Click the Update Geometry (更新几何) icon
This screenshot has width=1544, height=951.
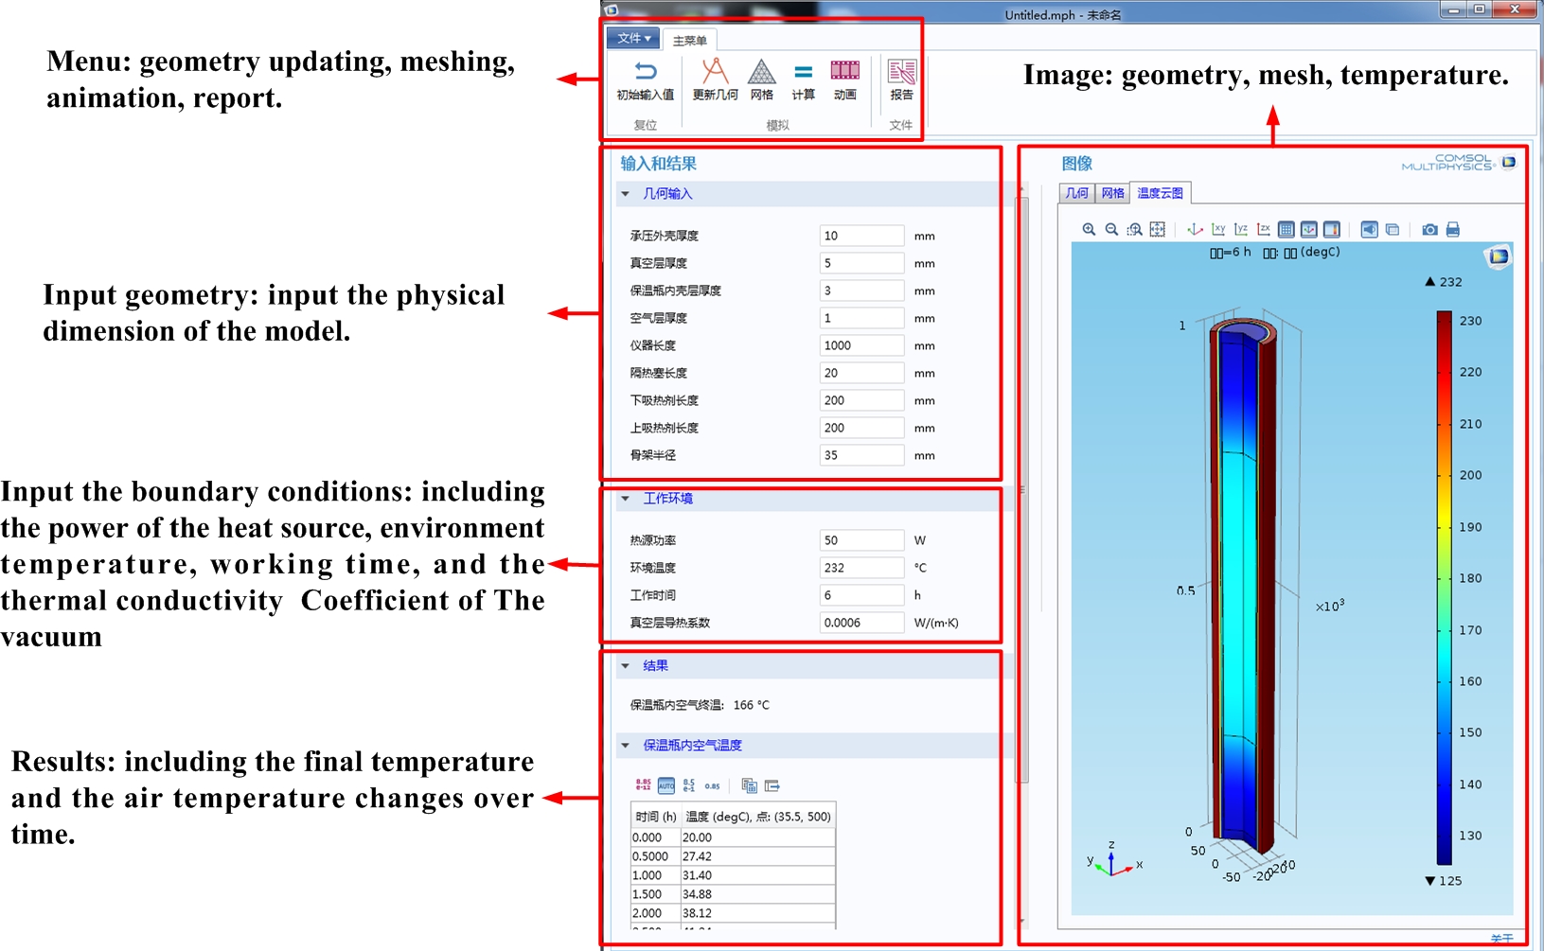tap(715, 72)
